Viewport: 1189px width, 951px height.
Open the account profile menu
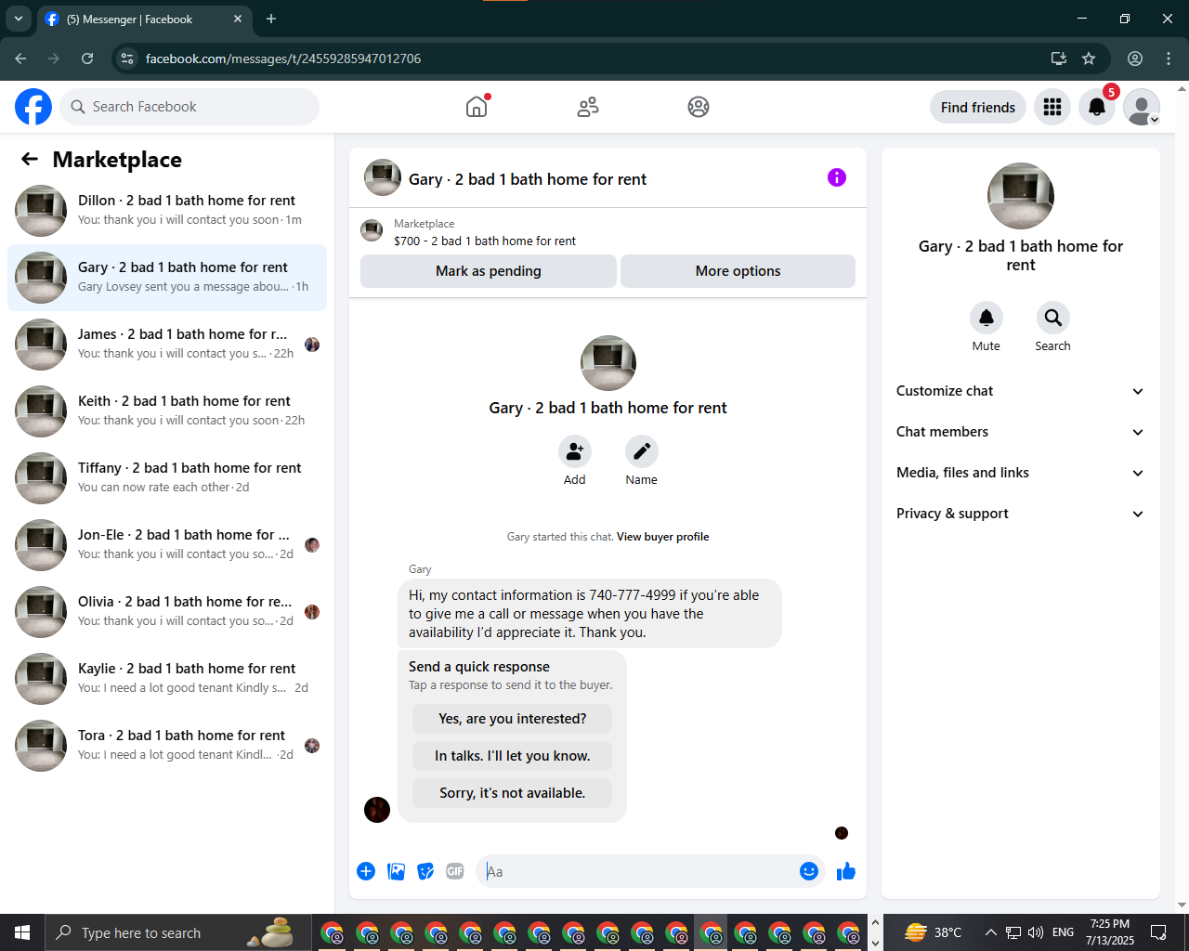[1142, 107]
